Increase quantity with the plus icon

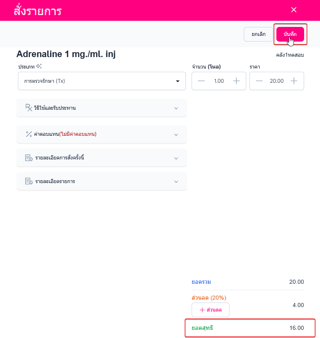click(x=236, y=81)
